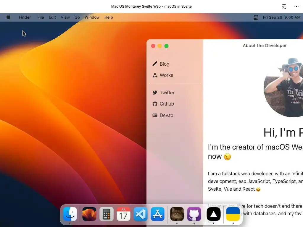Click the "I am a fullstack web developer" paragraph
303x227 pixels.
(x=255, y=181)
